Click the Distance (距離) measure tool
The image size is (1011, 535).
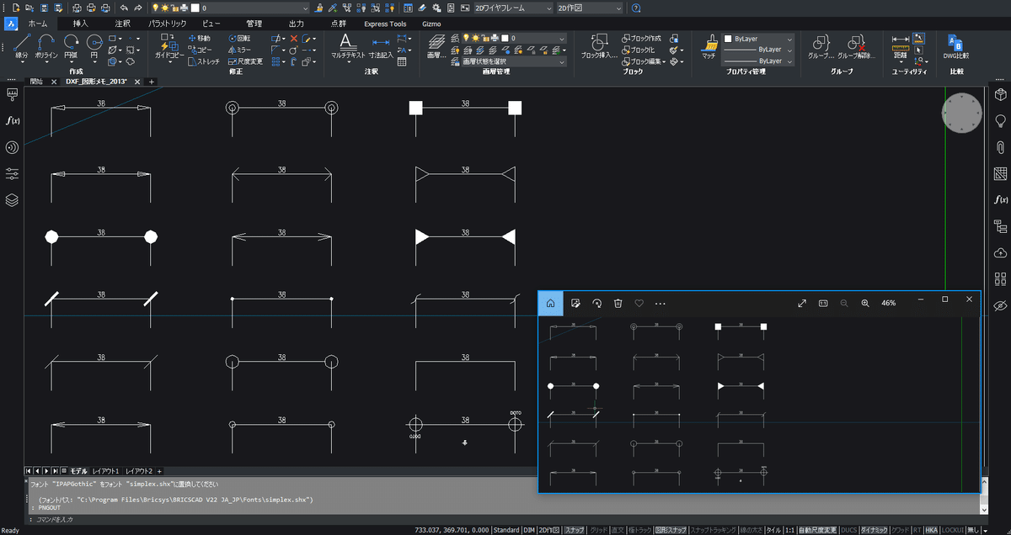[900, 46]
